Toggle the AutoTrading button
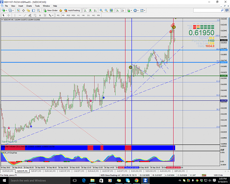Viewport: 230px width, 184px height. pyautogui.click(x=72, y=10)
